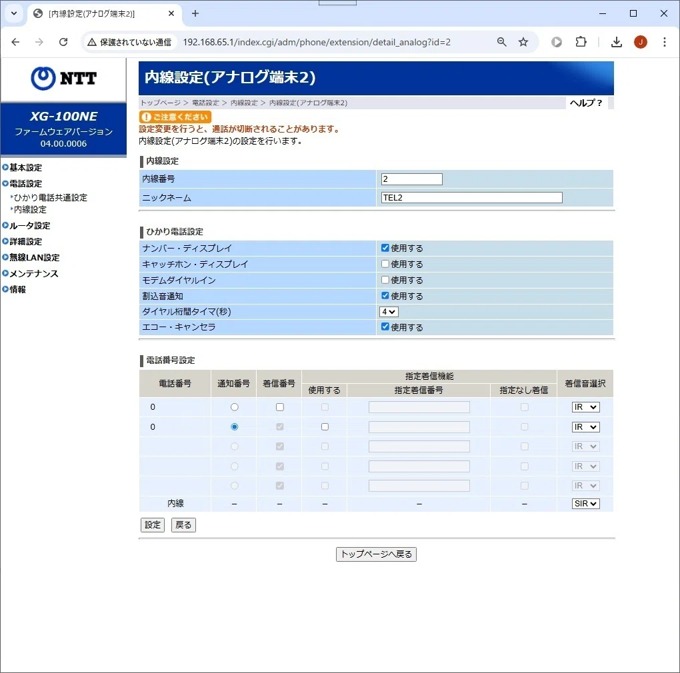Image resolution: width=680 pixels, height=673 pixels.
Task: Click the ニックネーム field containing TEL2
Action: [471, 198]
